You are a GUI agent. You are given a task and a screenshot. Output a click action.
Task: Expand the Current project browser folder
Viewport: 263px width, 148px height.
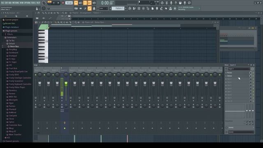pos(12,20)
